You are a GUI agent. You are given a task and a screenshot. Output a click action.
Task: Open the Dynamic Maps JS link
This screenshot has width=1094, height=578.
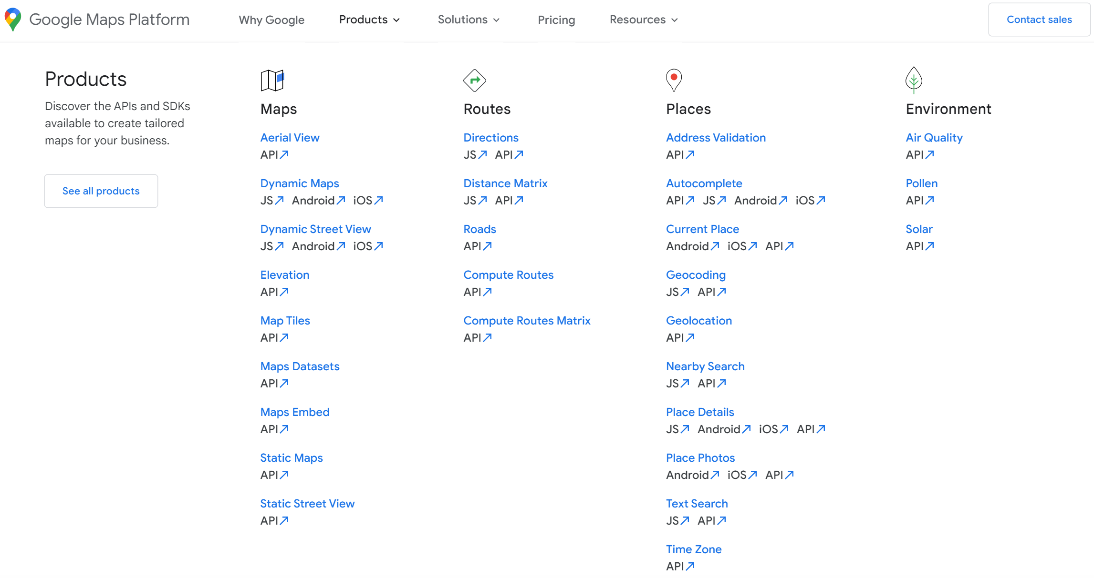(x=272, y=201)
